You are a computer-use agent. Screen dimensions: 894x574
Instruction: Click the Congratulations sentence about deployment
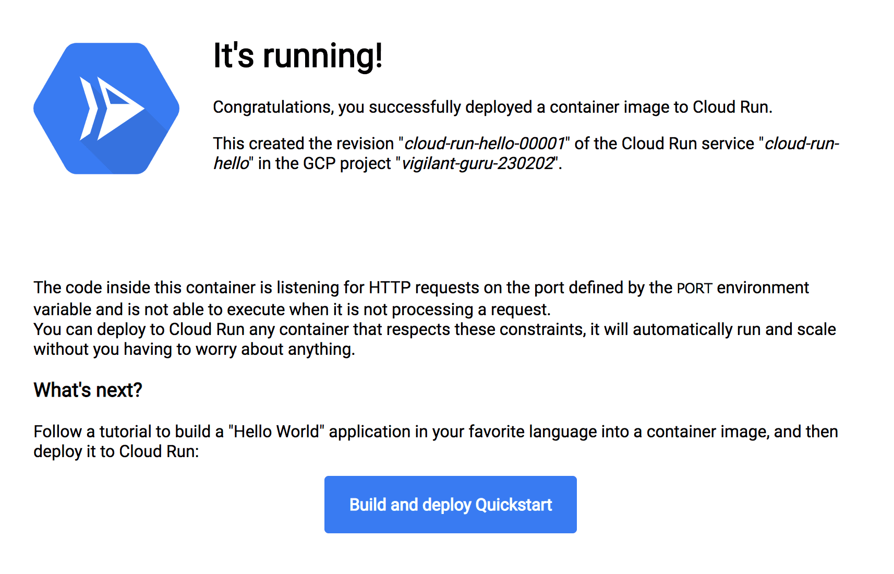pos(493,107)
